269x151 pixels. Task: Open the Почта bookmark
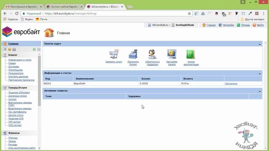tap(41, 19)
